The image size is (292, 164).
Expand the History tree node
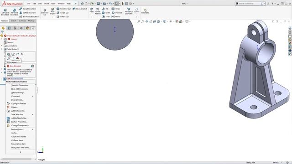(1, 39)
